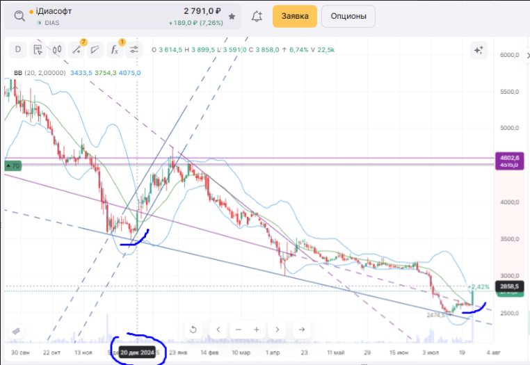Add iДиасофт to favorites with star

click(232, 16)
